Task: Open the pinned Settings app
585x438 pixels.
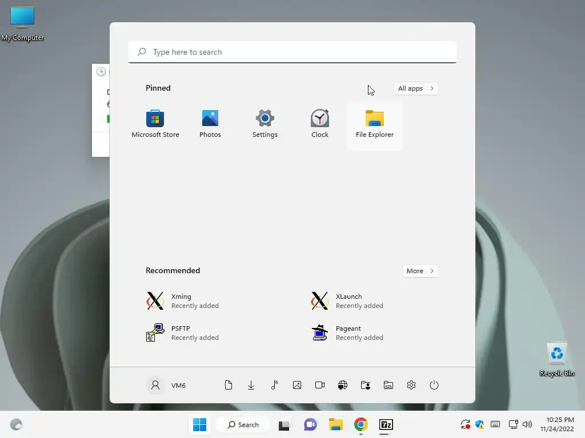Action: (x=265, y=124)
